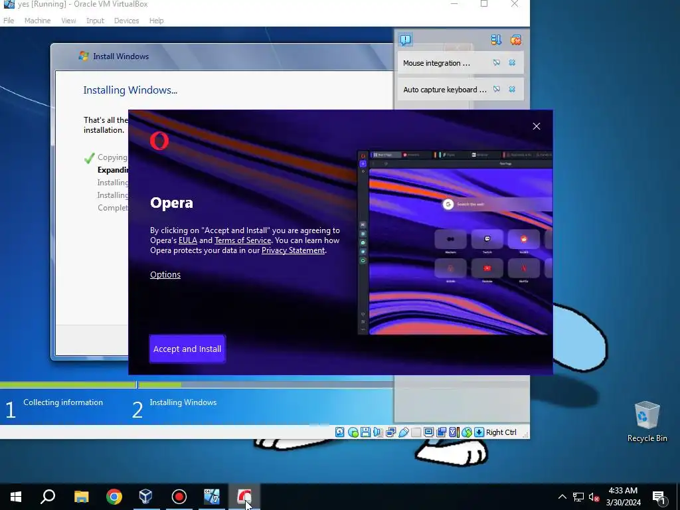Click the shared folders indicator in status bar
680x510 pixels.
click(416, 432)
